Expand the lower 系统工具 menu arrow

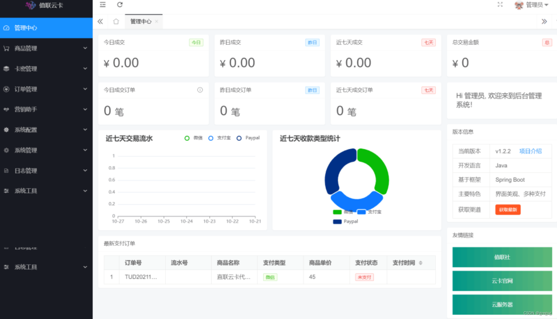click(x=85, y=267)
